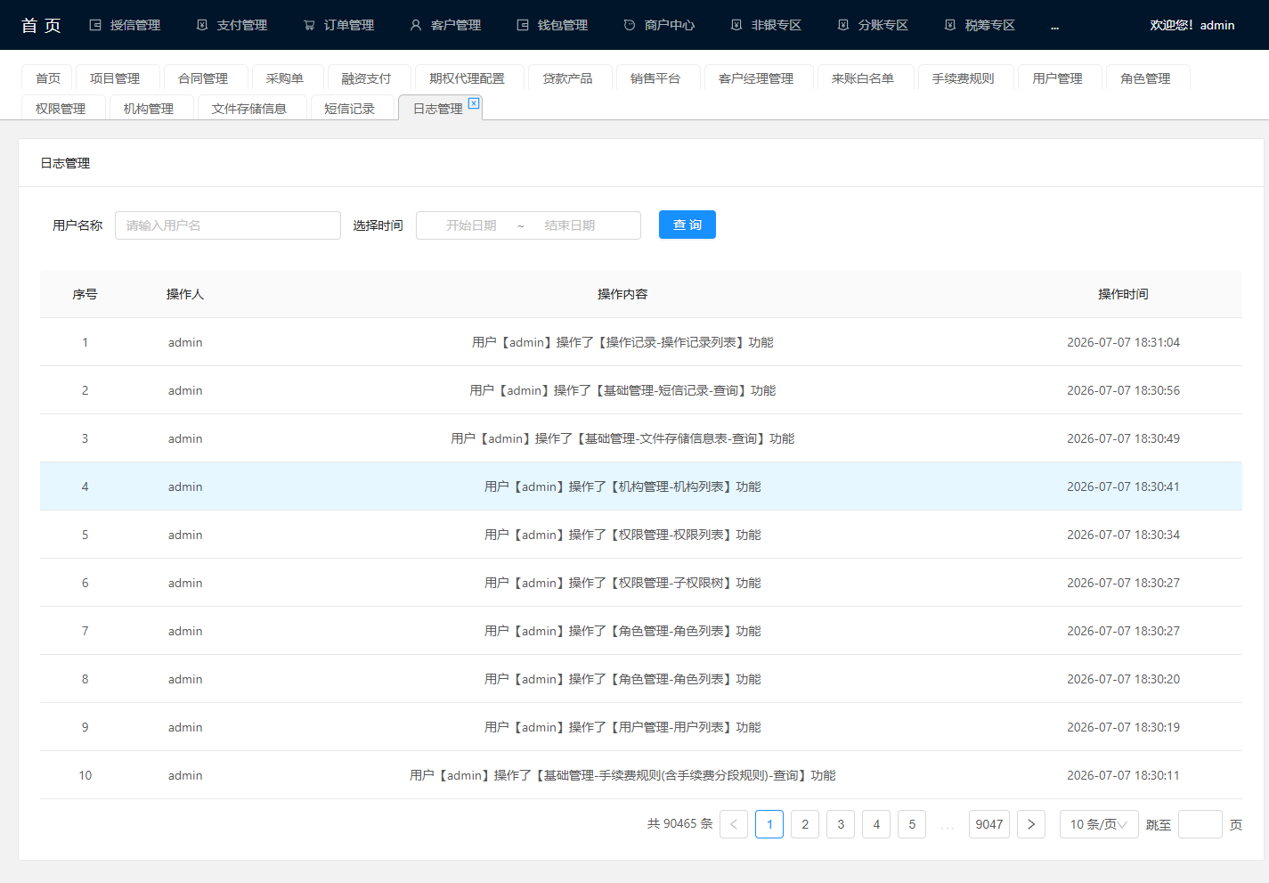Select log row with 文件存储信息表-查询
1269x883 pixels.
tap(641, 438)
